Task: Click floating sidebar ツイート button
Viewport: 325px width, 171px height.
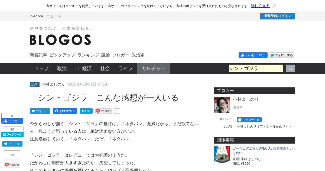Action: point(12,144)
